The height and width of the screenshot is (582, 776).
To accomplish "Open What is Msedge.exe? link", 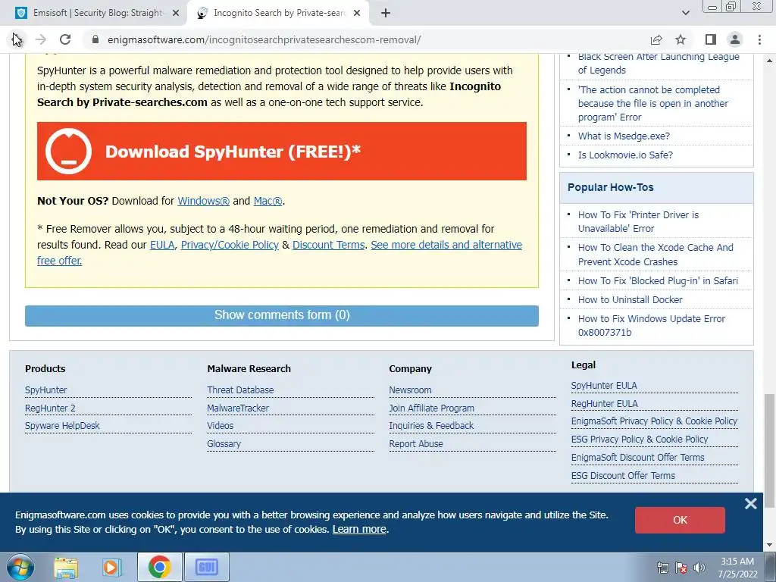I will click(624, 136).
